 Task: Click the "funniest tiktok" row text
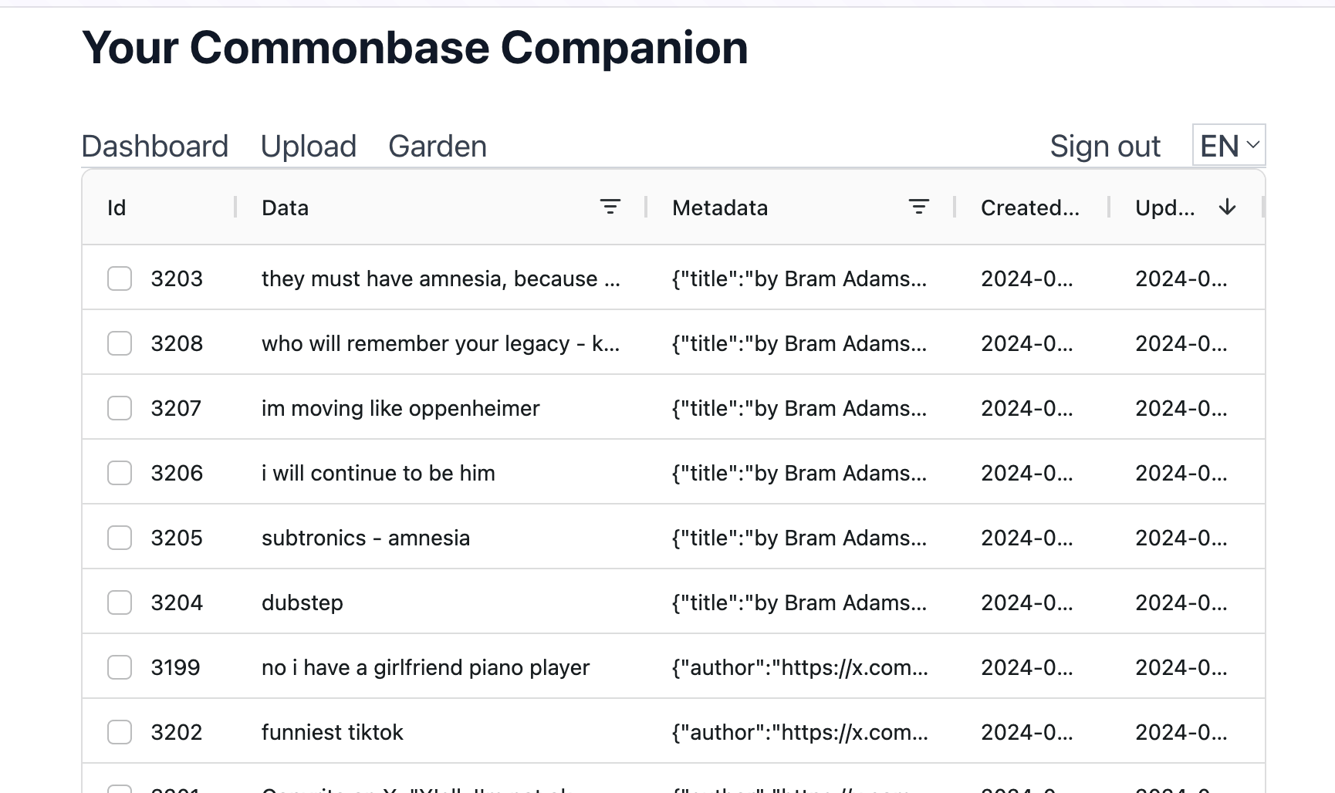point(333,732)
